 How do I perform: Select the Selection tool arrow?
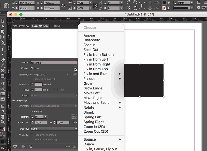[x=3, y=21]
